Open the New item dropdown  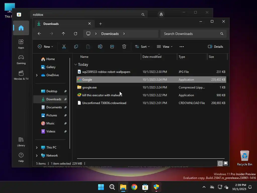click(45, 46)
